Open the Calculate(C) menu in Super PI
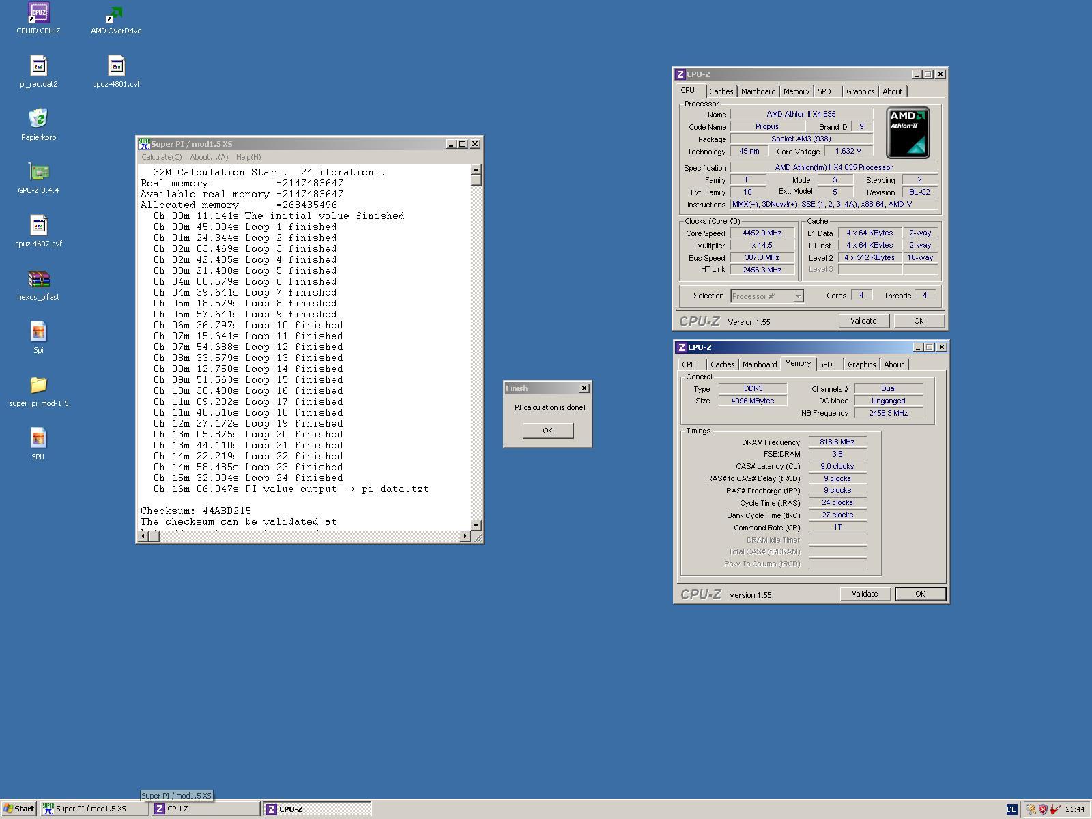This screenshot has width=1092, height=819. [162, 157]
